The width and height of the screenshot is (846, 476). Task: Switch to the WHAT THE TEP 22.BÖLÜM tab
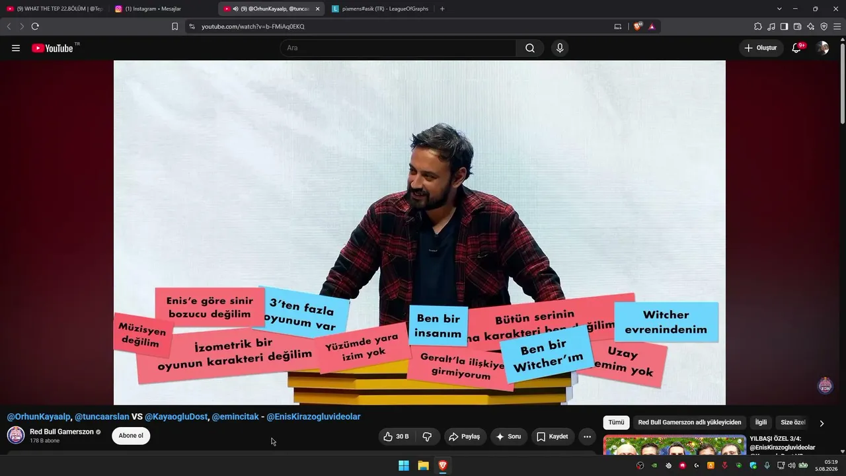[54, 9]
